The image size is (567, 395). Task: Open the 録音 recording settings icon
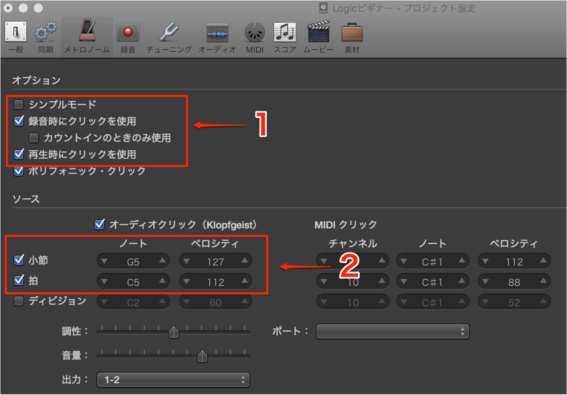[128, 33]
